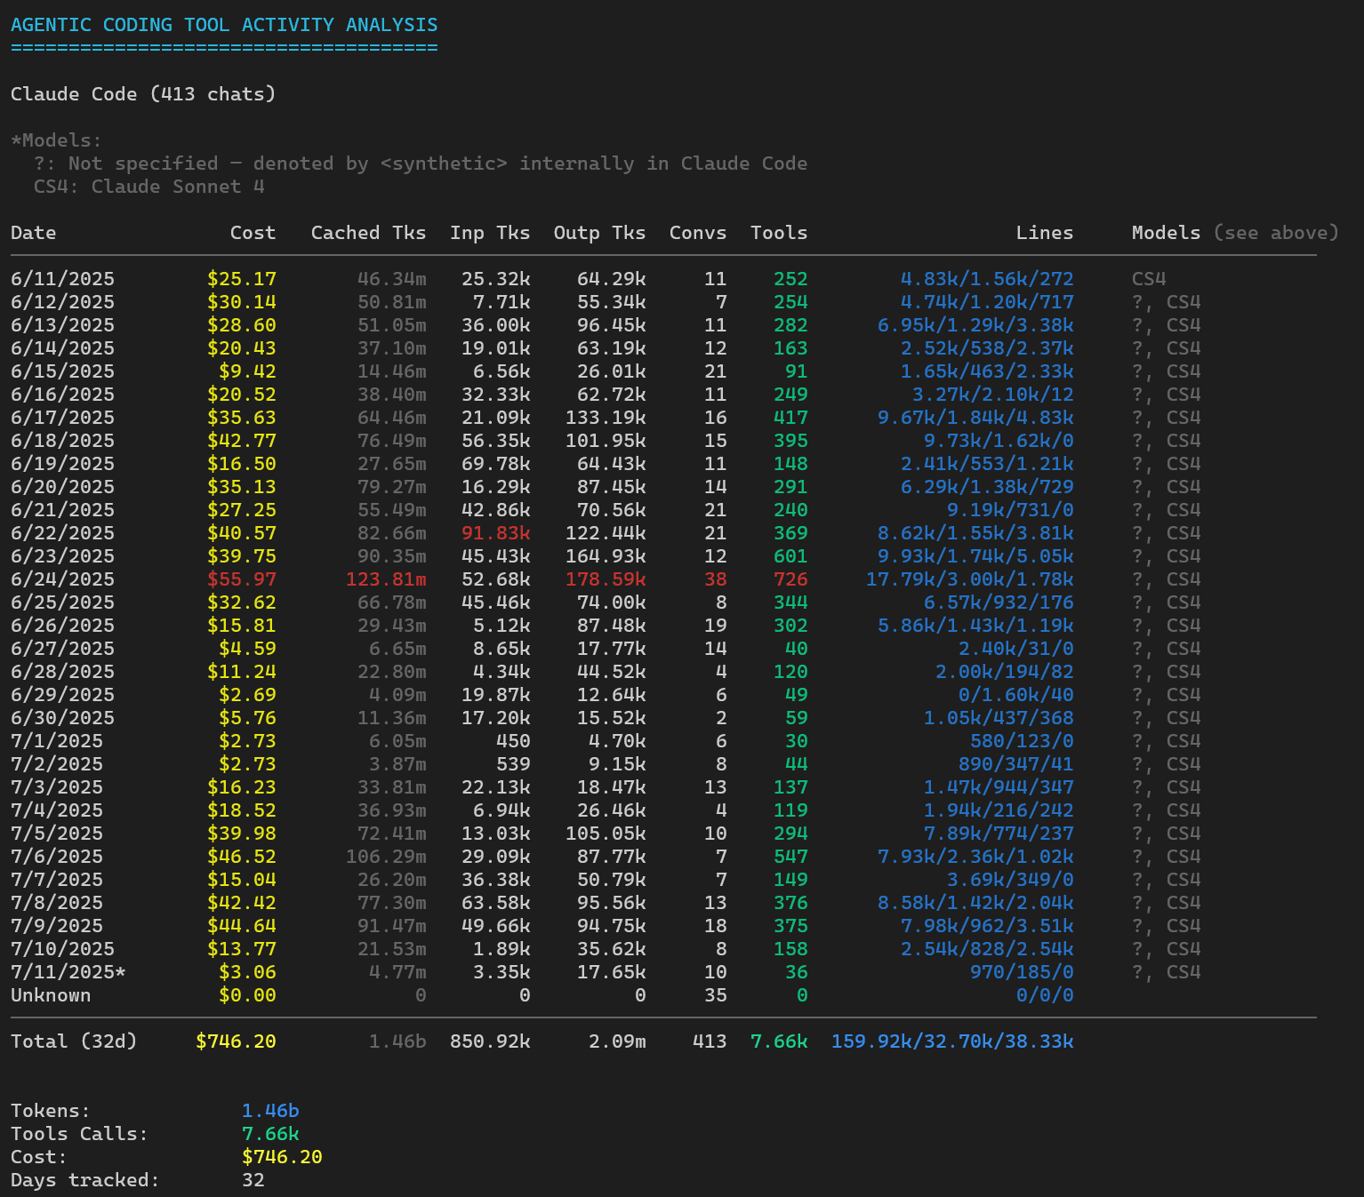Click the cost $42.42
This screenshot has width=1364, height=1197.
(x=242, y=903)
